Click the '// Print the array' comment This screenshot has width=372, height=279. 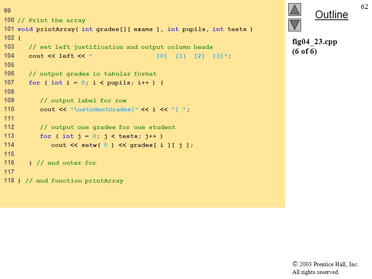tap(51, 21)
